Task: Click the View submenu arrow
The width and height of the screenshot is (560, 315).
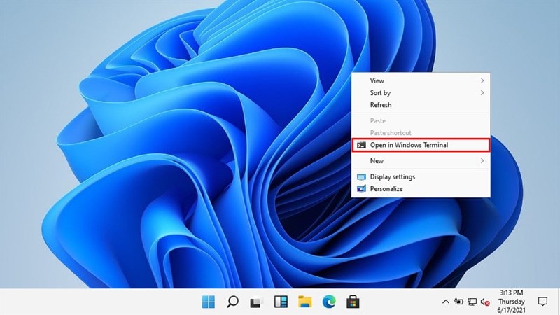Action: pyautogui.click(x=482, y=80)
